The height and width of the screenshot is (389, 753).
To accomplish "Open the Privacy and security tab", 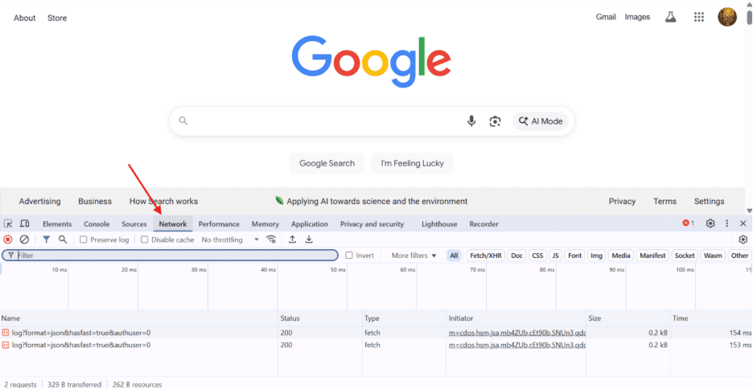I will [x=372, y=224].
